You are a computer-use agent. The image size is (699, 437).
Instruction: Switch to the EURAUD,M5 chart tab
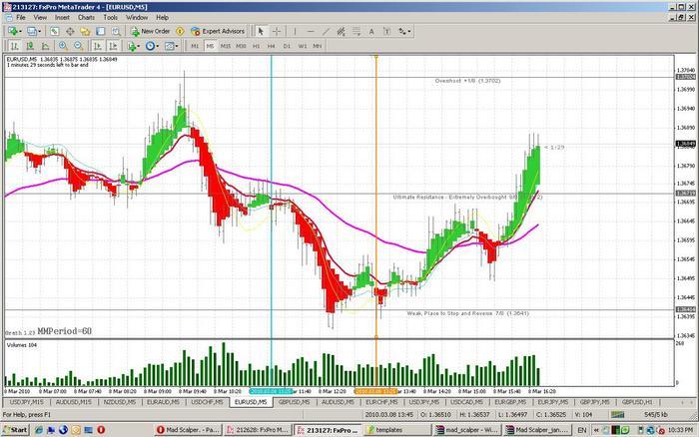163,402
